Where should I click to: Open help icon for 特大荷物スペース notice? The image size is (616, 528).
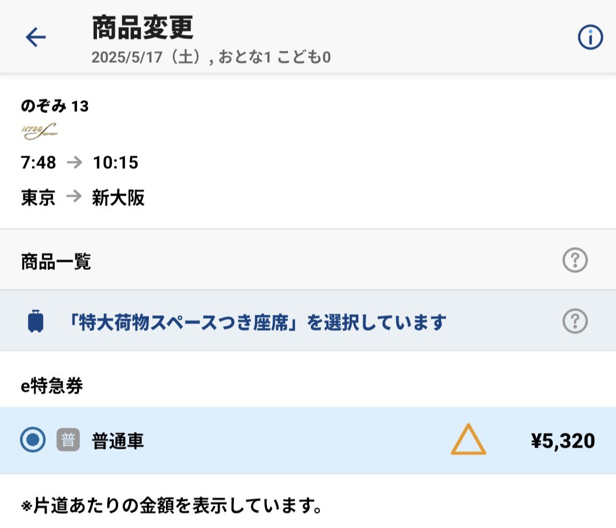(575, 322)
